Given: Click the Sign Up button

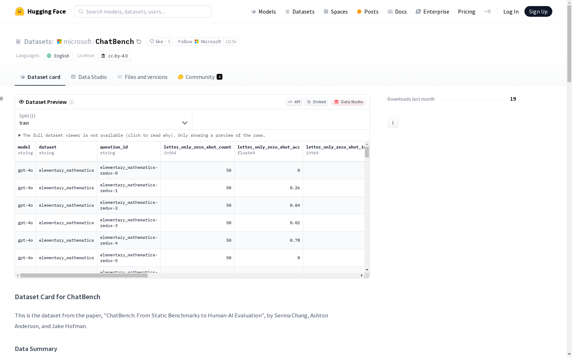Looking at the screenshot, I should click(538, 11).
